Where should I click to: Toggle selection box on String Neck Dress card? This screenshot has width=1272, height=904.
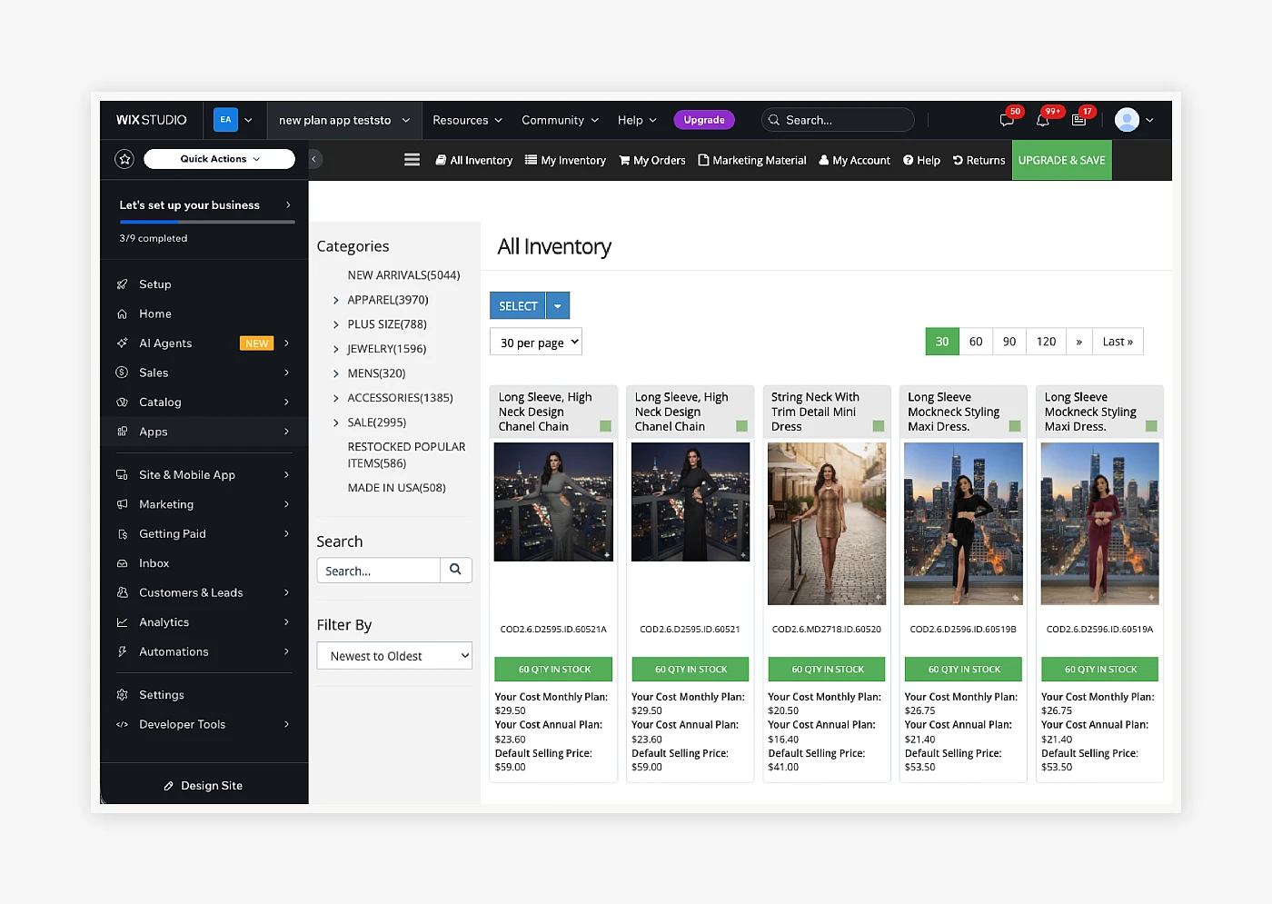pyautogui.click(x=879, y=426)
